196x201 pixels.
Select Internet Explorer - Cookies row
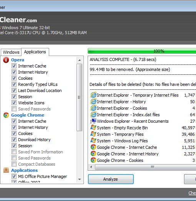[x=143, y=108]
